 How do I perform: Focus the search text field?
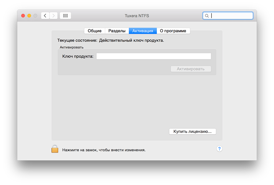228,16
